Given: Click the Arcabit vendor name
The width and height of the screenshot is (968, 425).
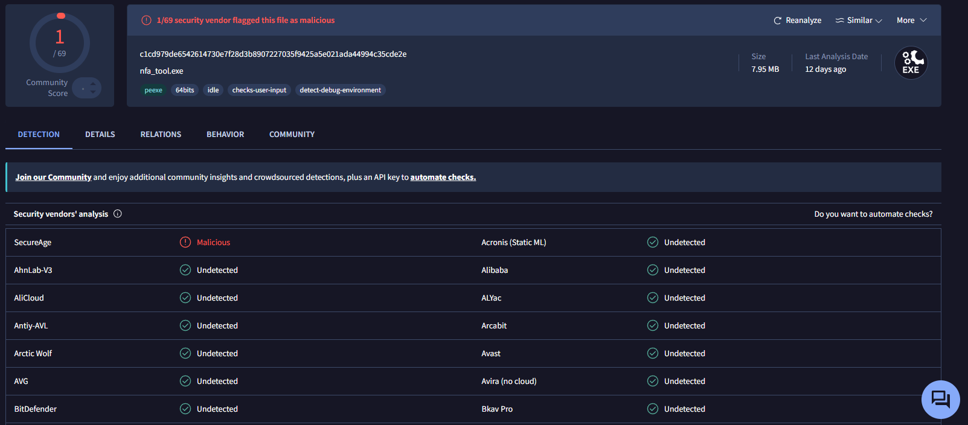Looking at the screenshot, I should point(494,326).
